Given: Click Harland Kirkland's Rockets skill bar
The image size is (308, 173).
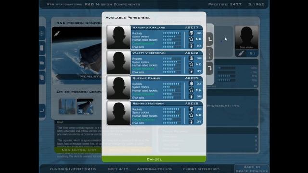Looking at the screenshot, I should click(172, 33).
